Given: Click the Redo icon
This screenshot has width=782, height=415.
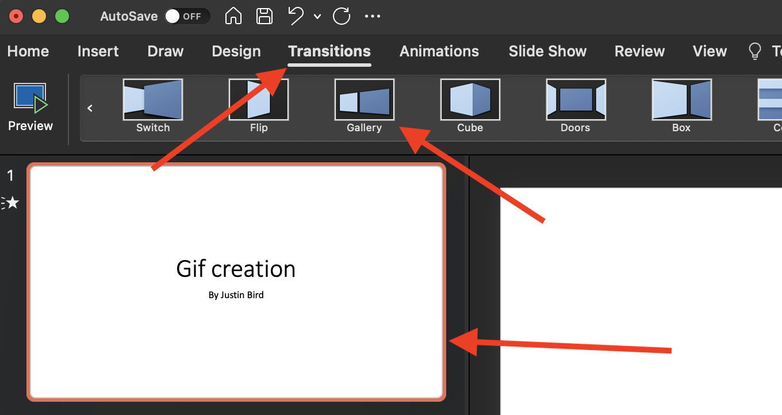Looking at the screenshot, I should (x=342, y=16).
